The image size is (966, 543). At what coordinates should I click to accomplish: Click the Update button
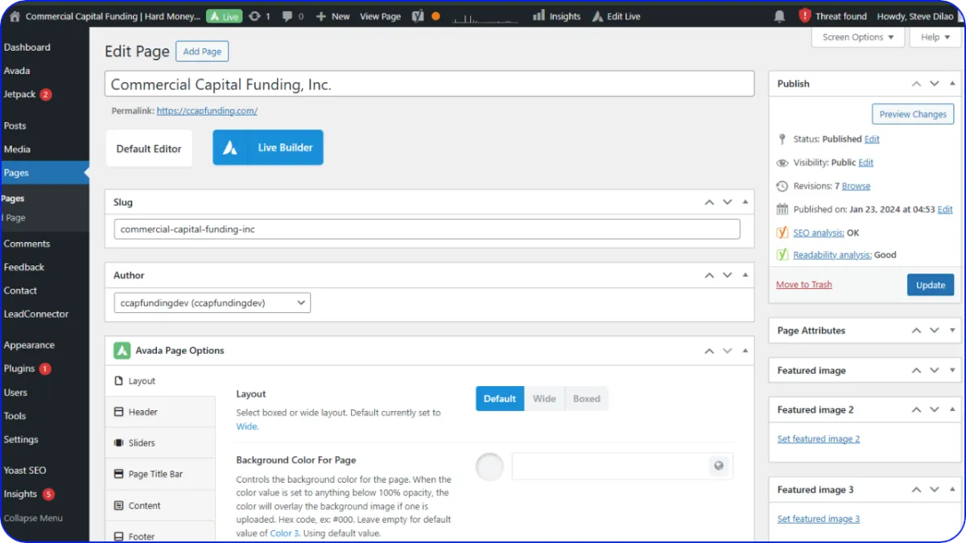pos(931,285)
